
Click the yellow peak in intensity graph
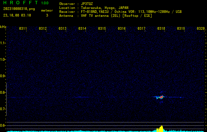[x=161, y=128]
